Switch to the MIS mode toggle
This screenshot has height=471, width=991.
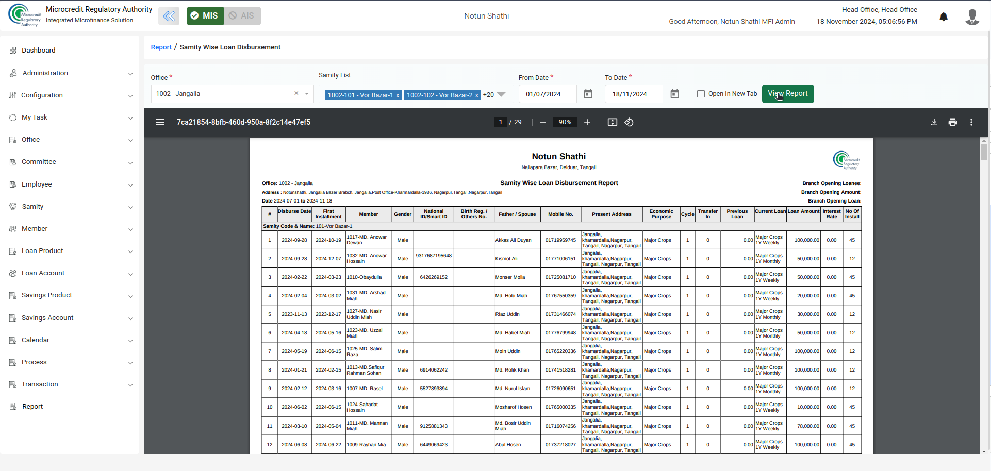pyautogui.click(x=205, y=16)
